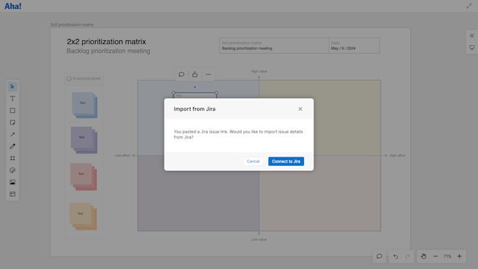Select the rectangle shape tool
This screenshot has height=269, width=478.
pos(13,110)
